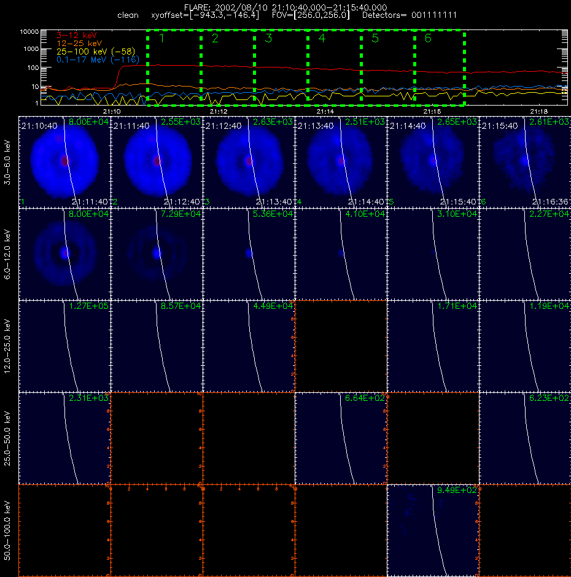Open the 50-100 keV image with peak 9.49E+02

433,530
